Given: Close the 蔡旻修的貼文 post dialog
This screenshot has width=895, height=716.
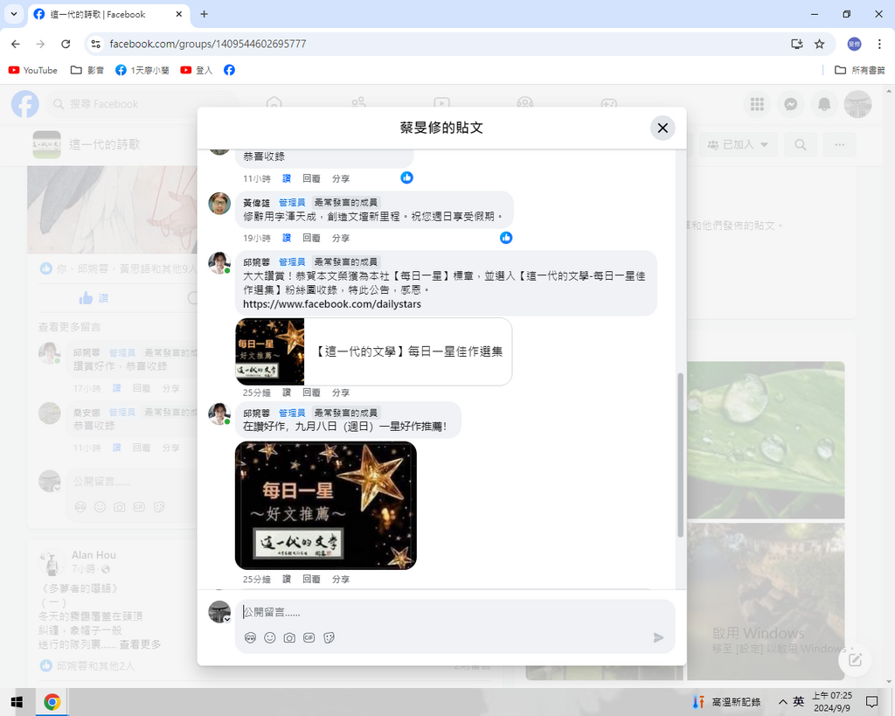Looking at the screenshot, I should coord(663,129).
